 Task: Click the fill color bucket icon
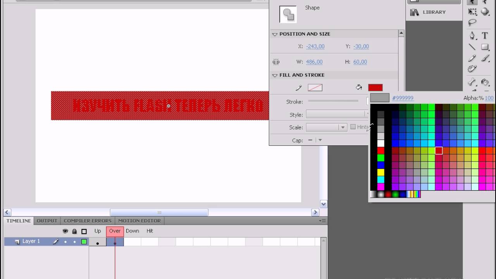tap(359, 88)
